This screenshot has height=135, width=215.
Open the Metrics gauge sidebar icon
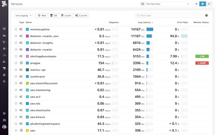click(x=4, y=55)
